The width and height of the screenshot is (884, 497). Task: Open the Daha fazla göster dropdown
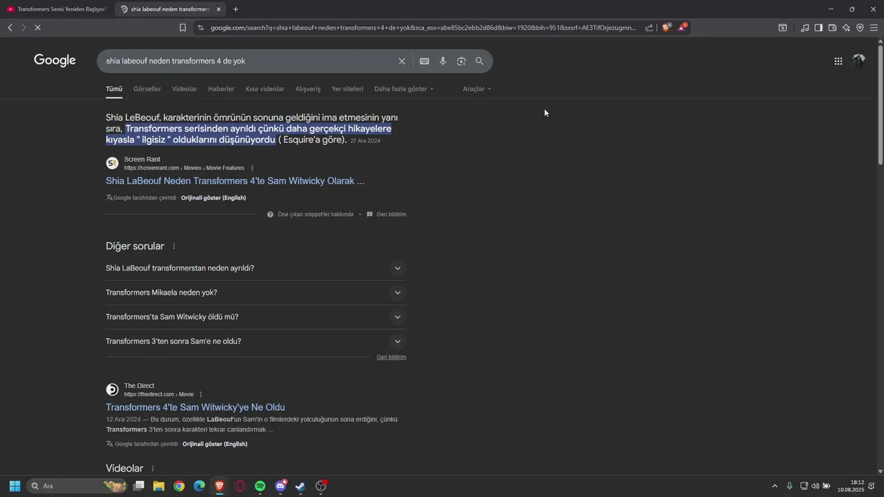pos(404,89)
